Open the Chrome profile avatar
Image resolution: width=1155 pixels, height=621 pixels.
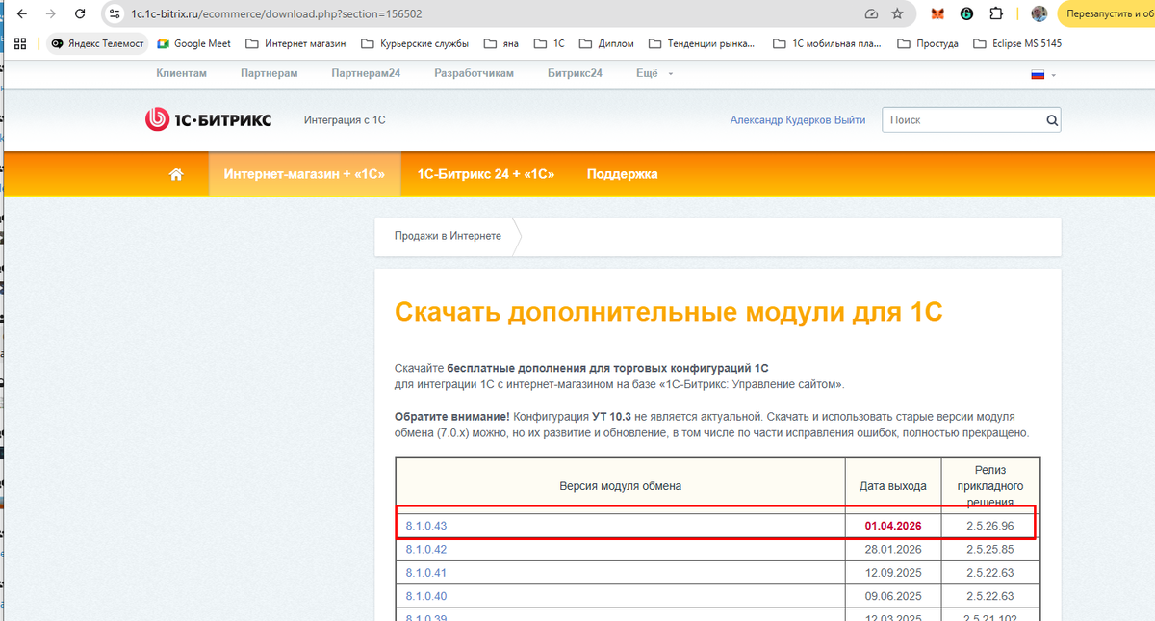point(1039,14)
